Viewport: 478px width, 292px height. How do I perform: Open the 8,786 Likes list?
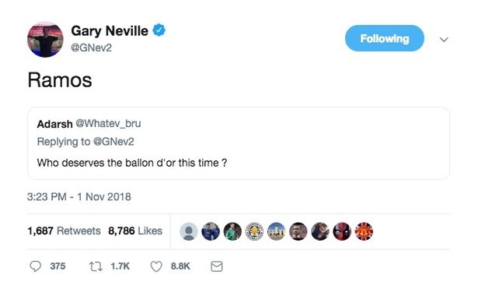tap(135, 230)
